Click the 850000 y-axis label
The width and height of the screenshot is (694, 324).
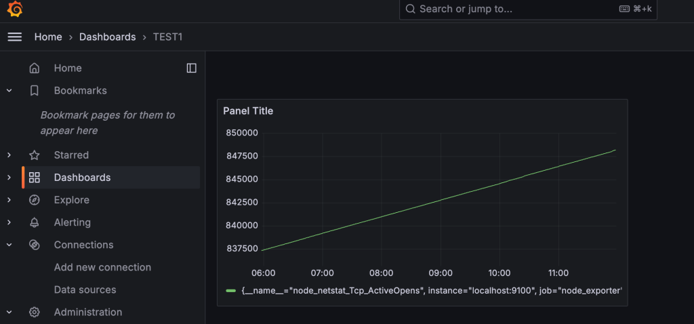click(x=242, y=133)
